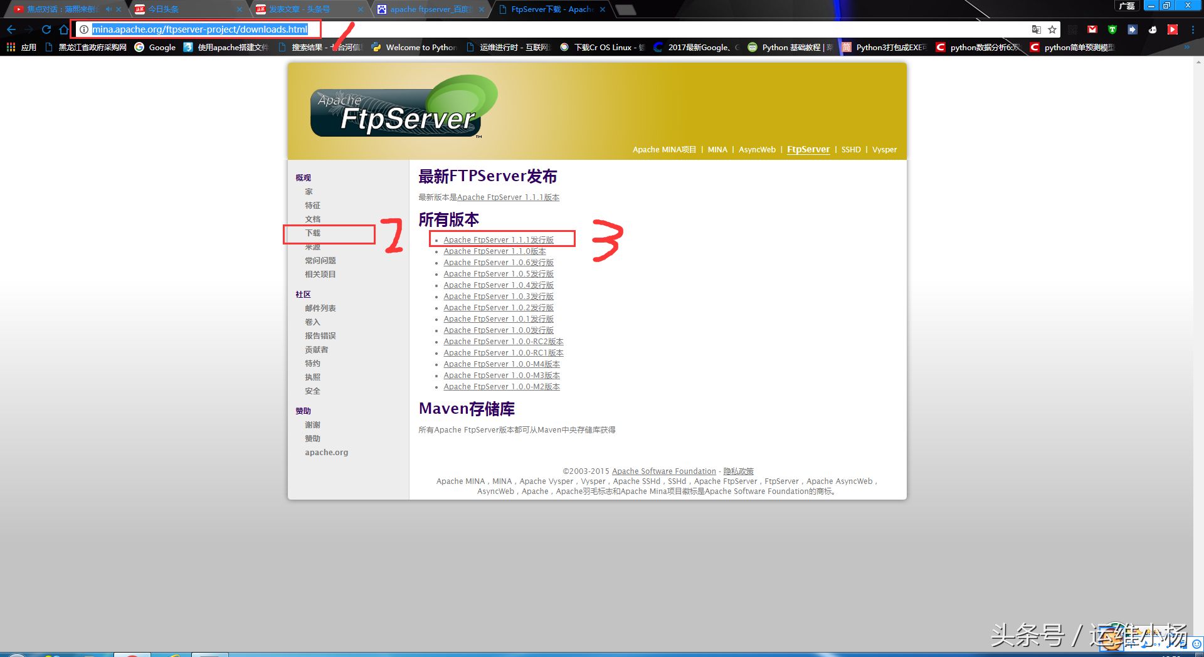Image resolution: width=1204 pixels, height=657 pixels.
Task: Open the 隐私政策 footer link
Action: [738, 471]
